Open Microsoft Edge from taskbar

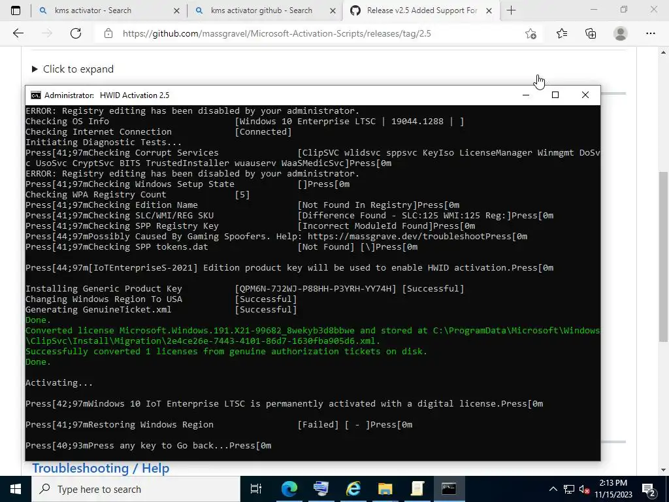(289, 489)
